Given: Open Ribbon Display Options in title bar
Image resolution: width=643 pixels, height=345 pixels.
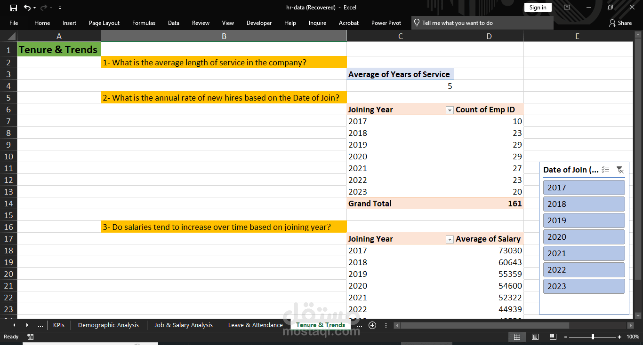Looking at the screenshot, I should [x=567, y=8].
